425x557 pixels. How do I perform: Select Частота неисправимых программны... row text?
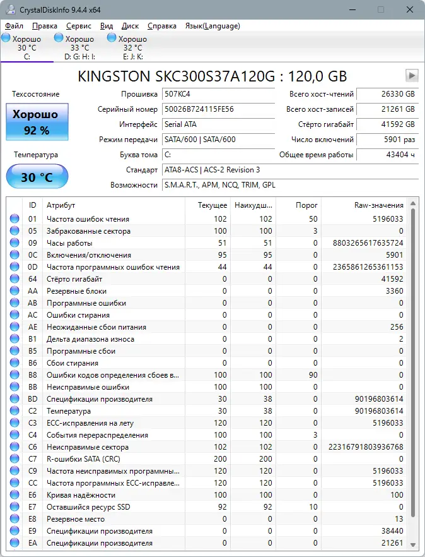(x=113, y=471)
